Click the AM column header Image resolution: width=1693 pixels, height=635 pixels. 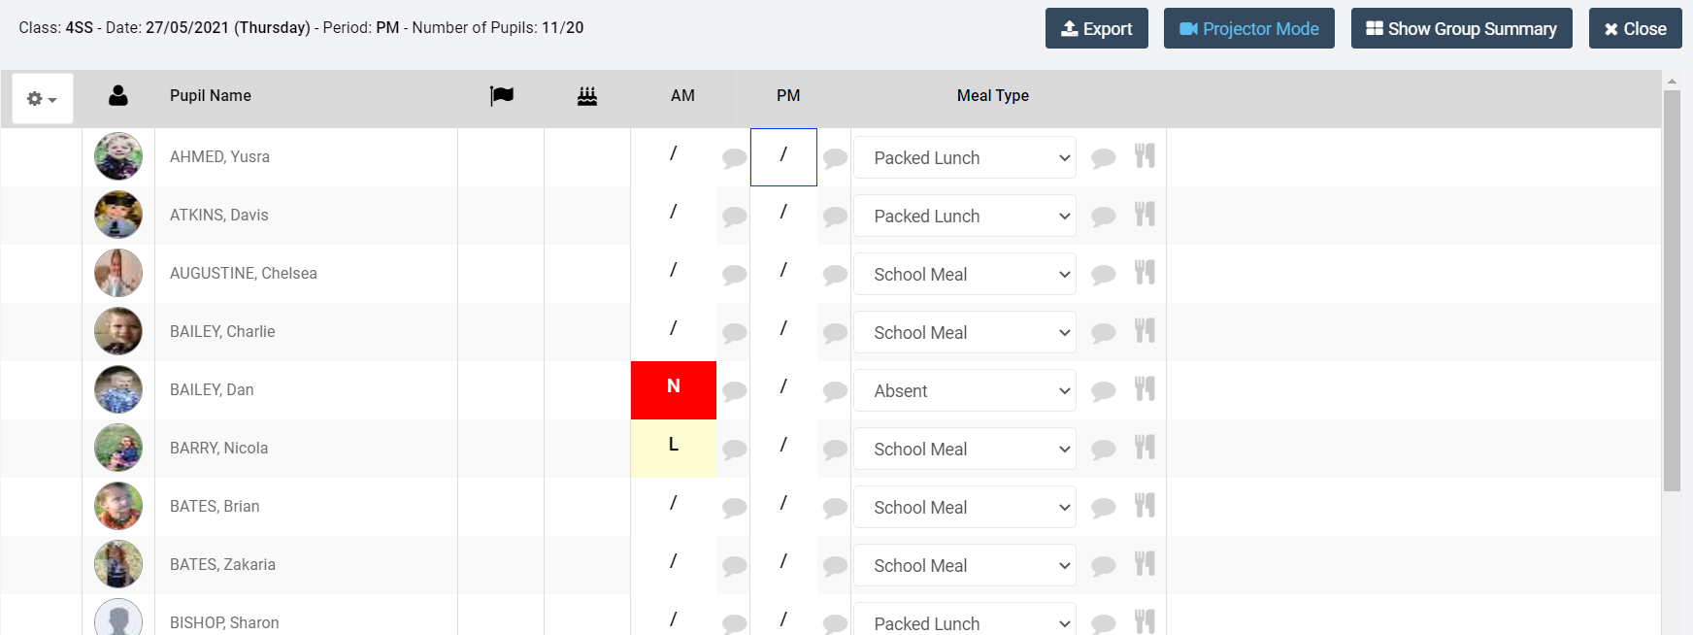click(682, 96)
